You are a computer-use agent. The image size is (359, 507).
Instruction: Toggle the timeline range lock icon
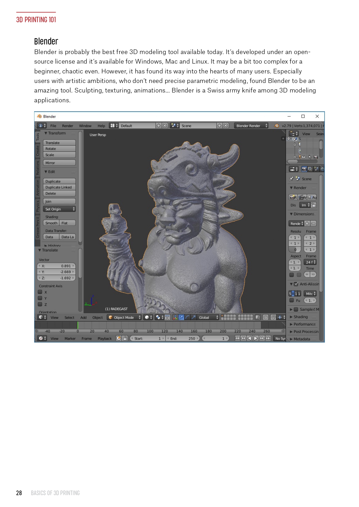[125, 338]
